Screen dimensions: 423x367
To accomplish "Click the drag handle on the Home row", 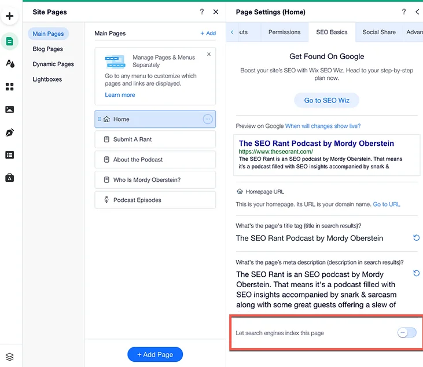I will point(100,119).
